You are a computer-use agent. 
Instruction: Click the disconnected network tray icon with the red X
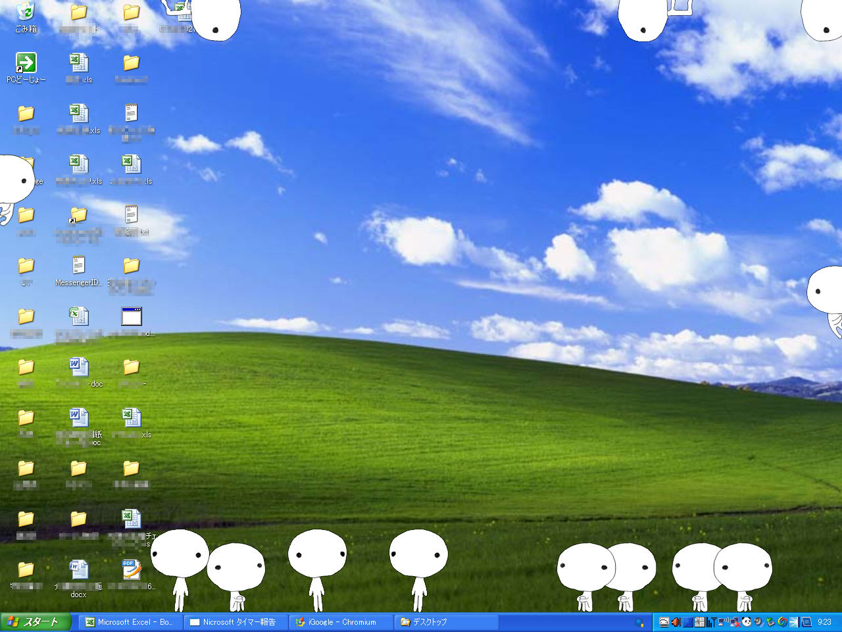tap(735, 622)
